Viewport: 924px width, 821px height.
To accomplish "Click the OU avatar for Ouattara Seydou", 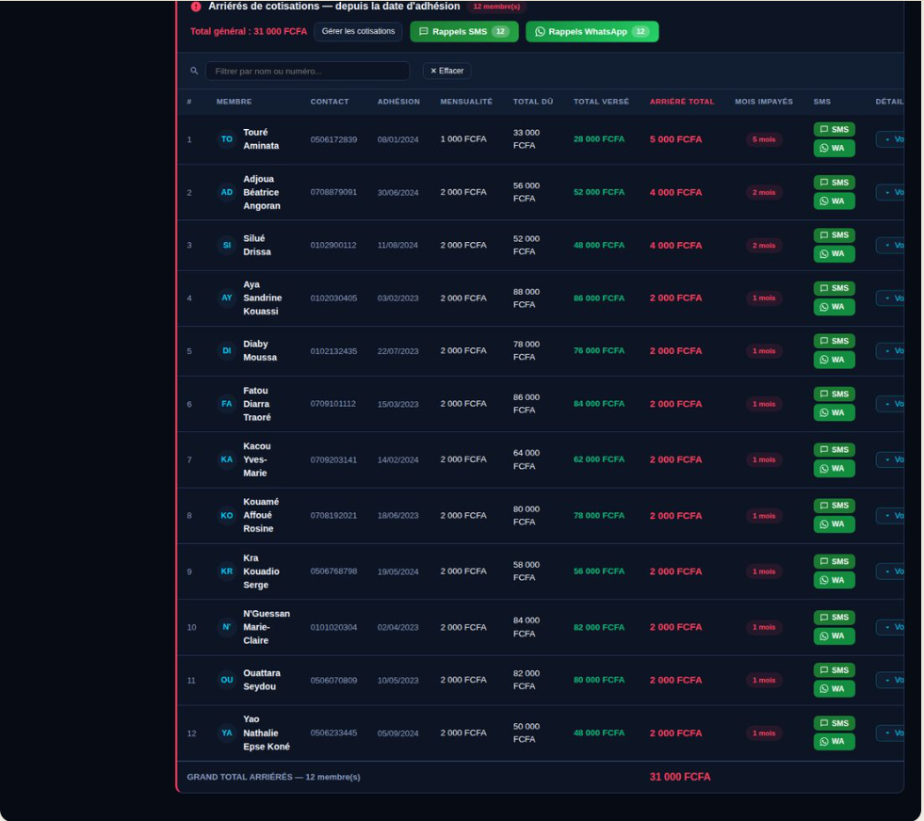I will pos(227,680).
